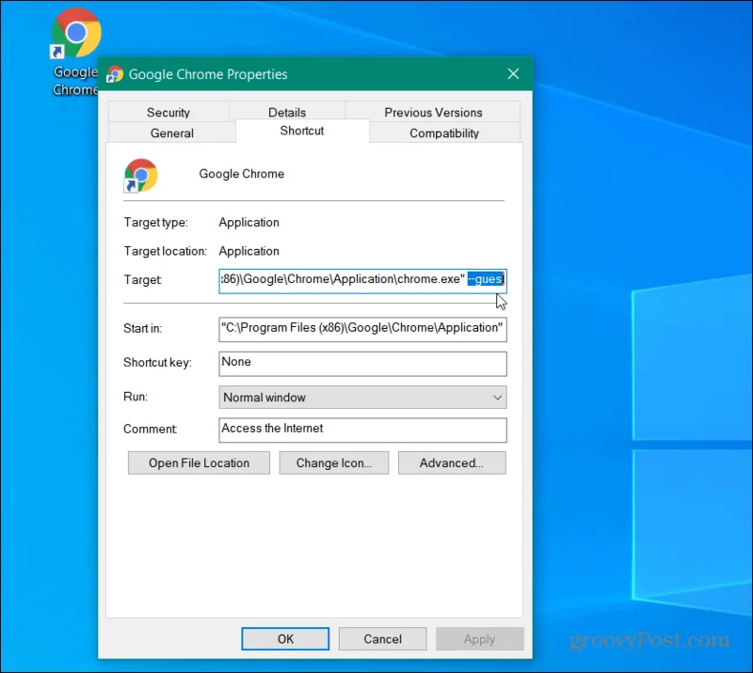Open the Details tab
Viewport: 753px width, 673px height.
click(287, 112)
